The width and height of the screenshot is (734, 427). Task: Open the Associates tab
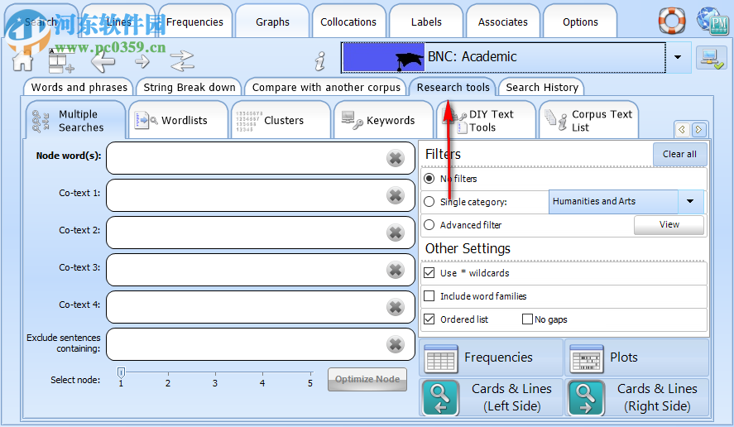tap(503, 22)
